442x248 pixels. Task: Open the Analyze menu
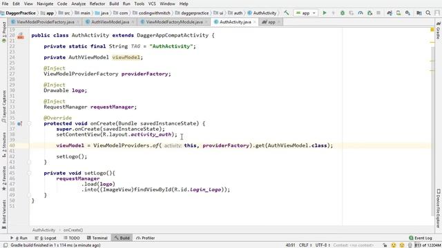[78, 3]
